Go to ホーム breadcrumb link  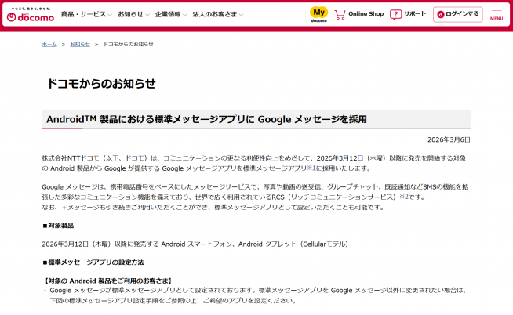(x=49, y=45)
